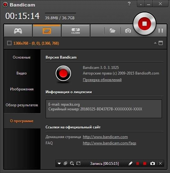Collapse the panel with the up arrow
This screenshot has height=173, width=170.
coord(155,43)
